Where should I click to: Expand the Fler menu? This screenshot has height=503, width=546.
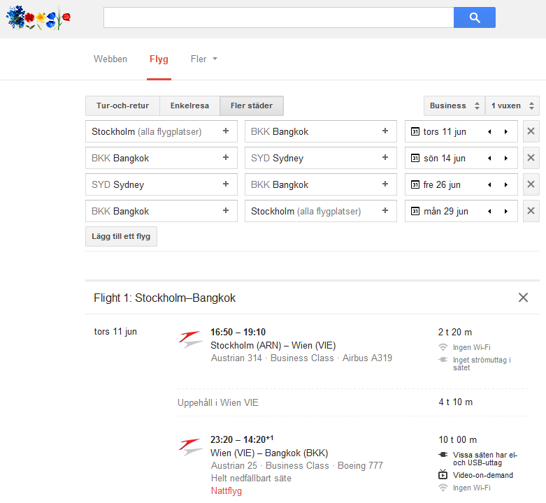204,59
